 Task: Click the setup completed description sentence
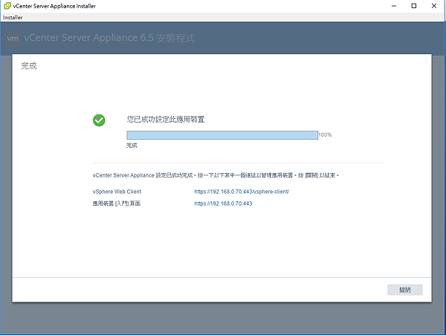[x=216, y=175]
